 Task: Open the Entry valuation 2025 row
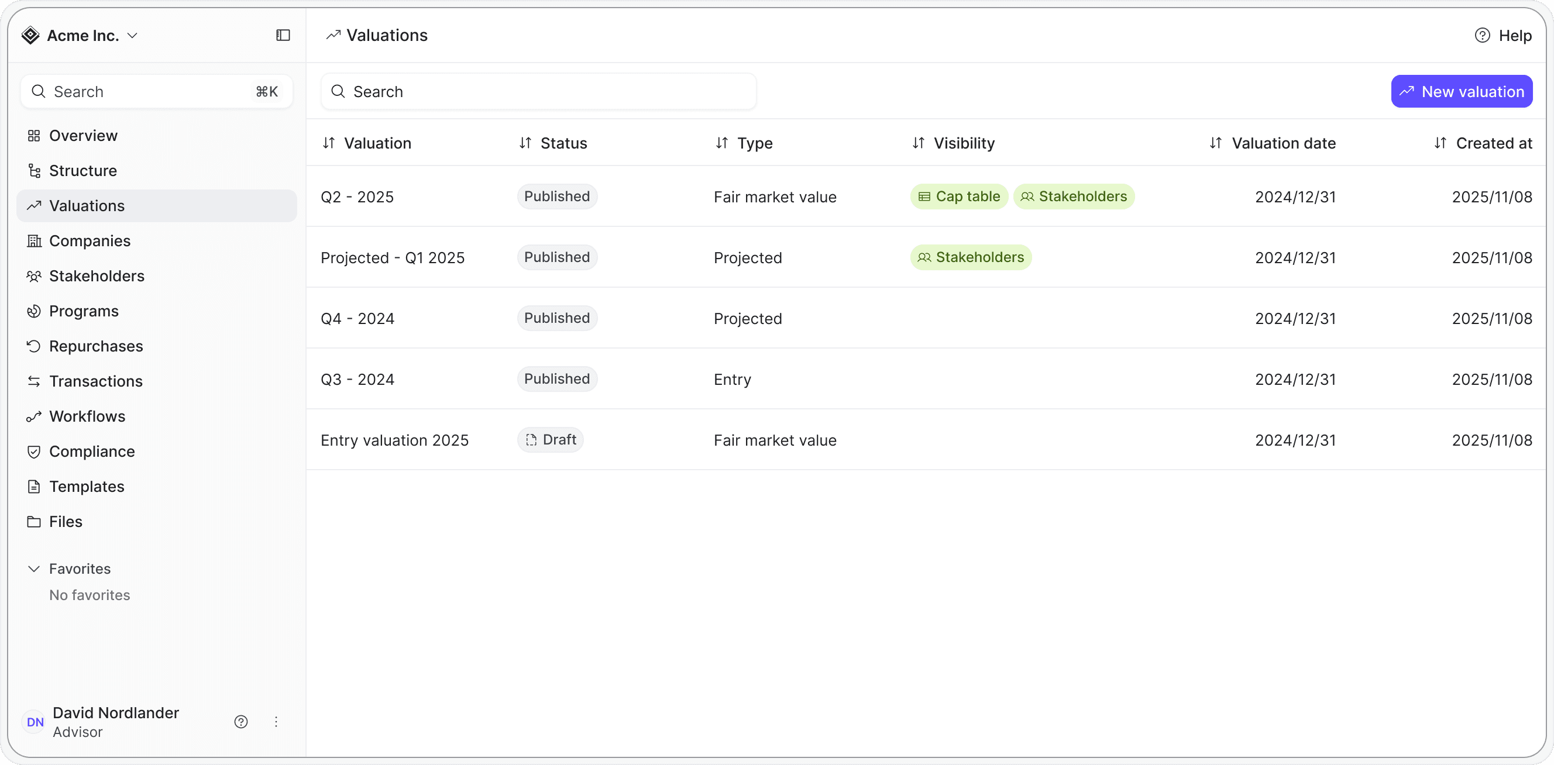click(394, 440)
